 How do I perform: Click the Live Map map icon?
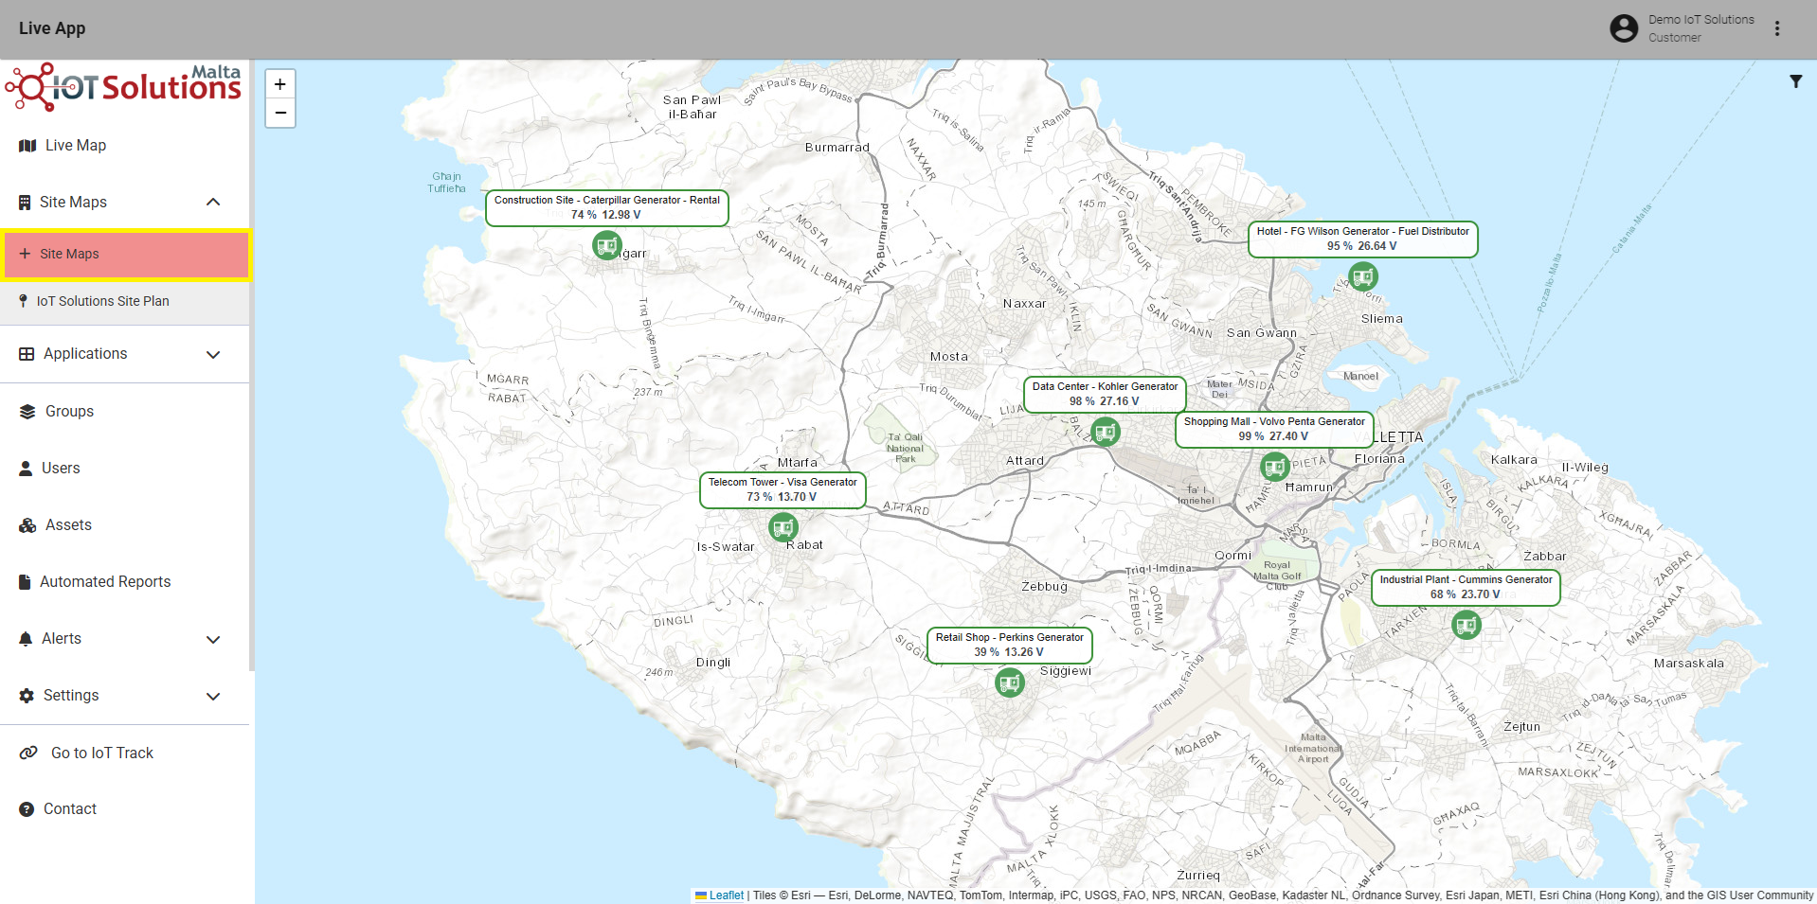[27, 146]
